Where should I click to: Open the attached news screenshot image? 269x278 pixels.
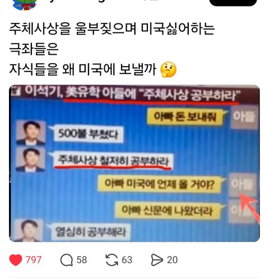134,163
